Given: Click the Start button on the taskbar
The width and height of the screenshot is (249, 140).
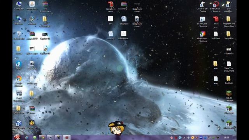Looking at the screenshot, I should point(17,137).
